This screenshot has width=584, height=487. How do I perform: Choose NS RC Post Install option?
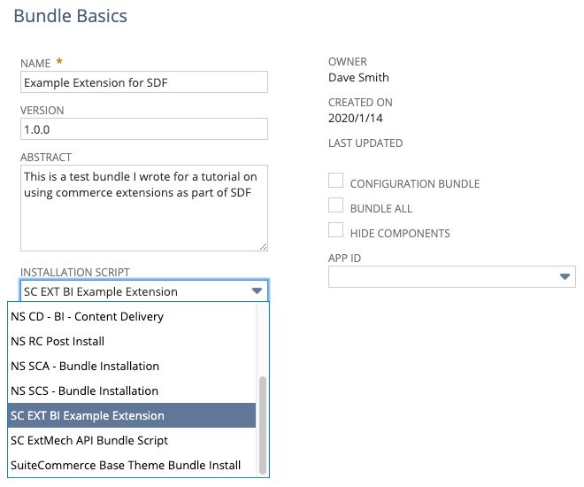[58, 341]
